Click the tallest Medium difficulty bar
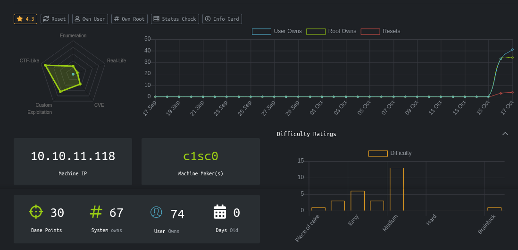 click(397, 189)
